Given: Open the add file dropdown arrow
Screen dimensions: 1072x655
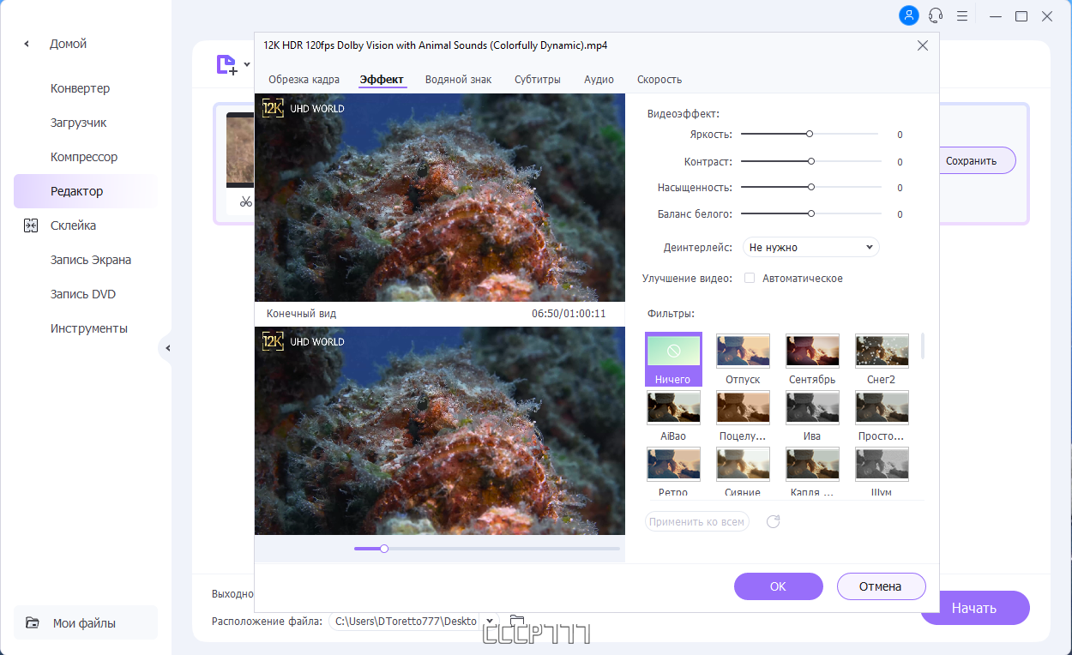Looking at the screenshot, I should [x=247, y=64].
